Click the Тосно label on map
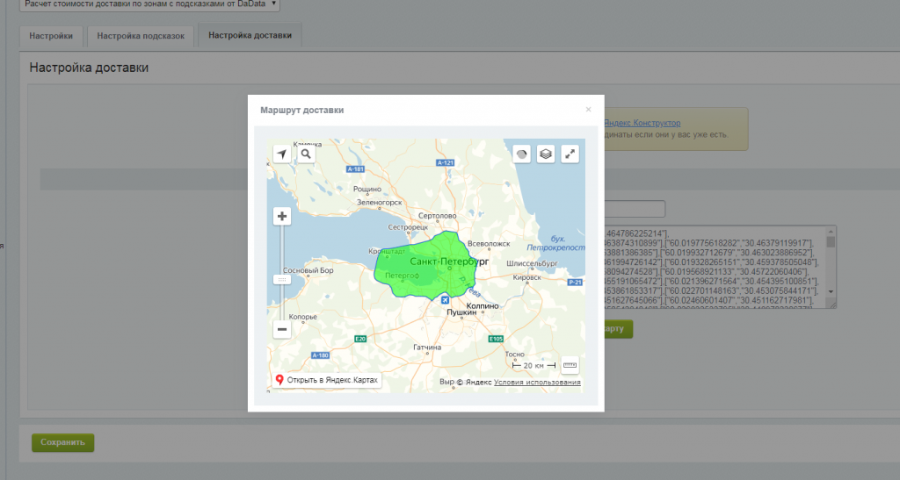The height and width of the screenshot is (480, 900). tap(515, 355)
